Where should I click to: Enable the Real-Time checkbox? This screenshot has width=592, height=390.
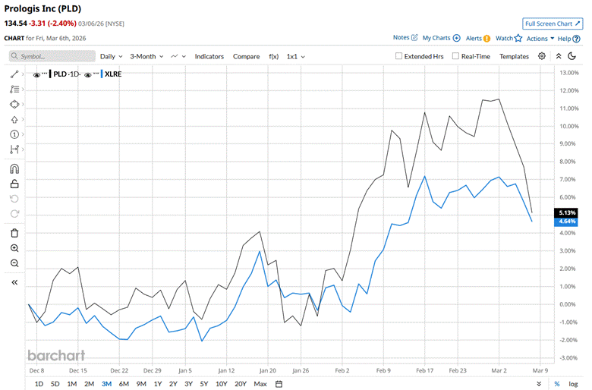coord(455,56)
